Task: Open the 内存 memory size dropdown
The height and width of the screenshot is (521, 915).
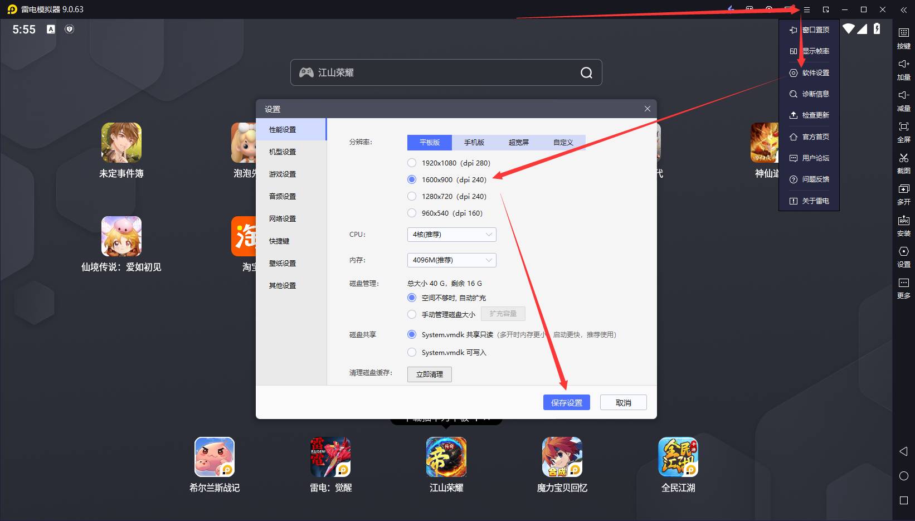Action: pyautogui.click(x=451, y=260)
